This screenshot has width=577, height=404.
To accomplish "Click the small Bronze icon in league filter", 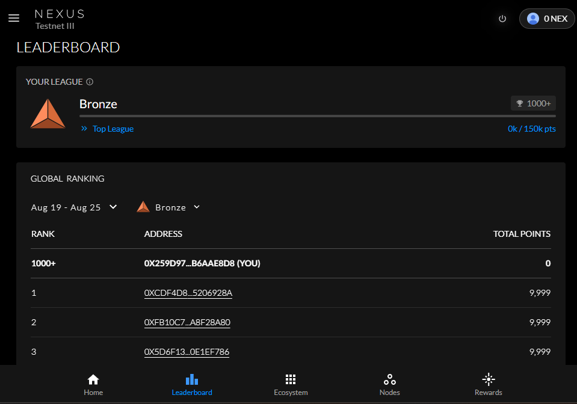I will pyautogui.click(x=143, y=207).
